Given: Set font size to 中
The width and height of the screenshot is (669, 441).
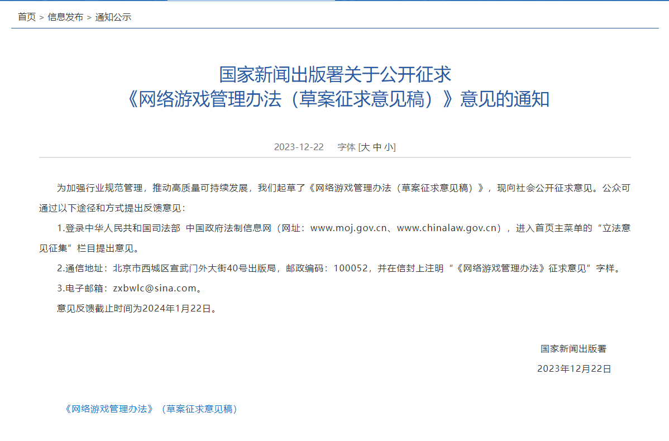Looking at the screenshot, I should click(377, 147).
